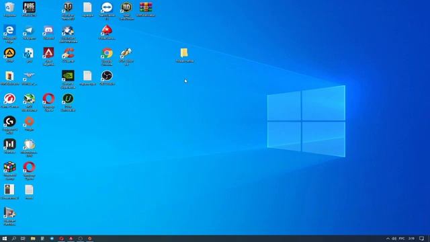Open the volume control in the tray
The image size is (430, 242).
click(394, 239)
